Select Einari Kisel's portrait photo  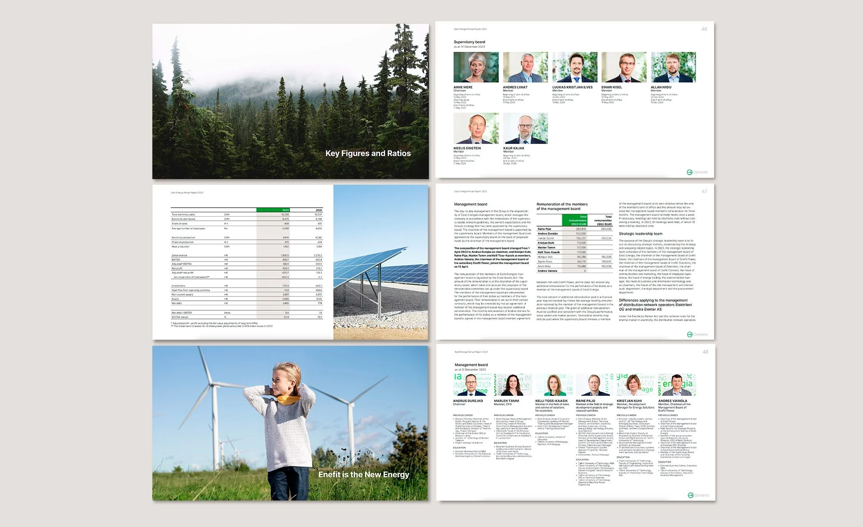pos(624,67)
